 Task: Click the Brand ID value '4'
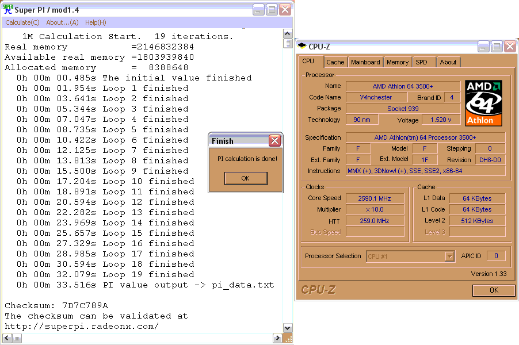coord(452,97)
